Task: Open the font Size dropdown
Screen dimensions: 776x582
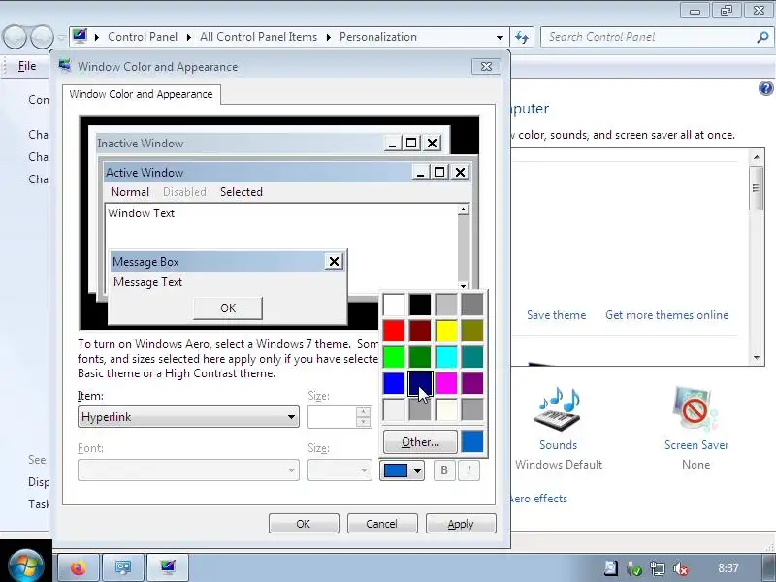Action: pyautogui.click(x=339, y=470)
